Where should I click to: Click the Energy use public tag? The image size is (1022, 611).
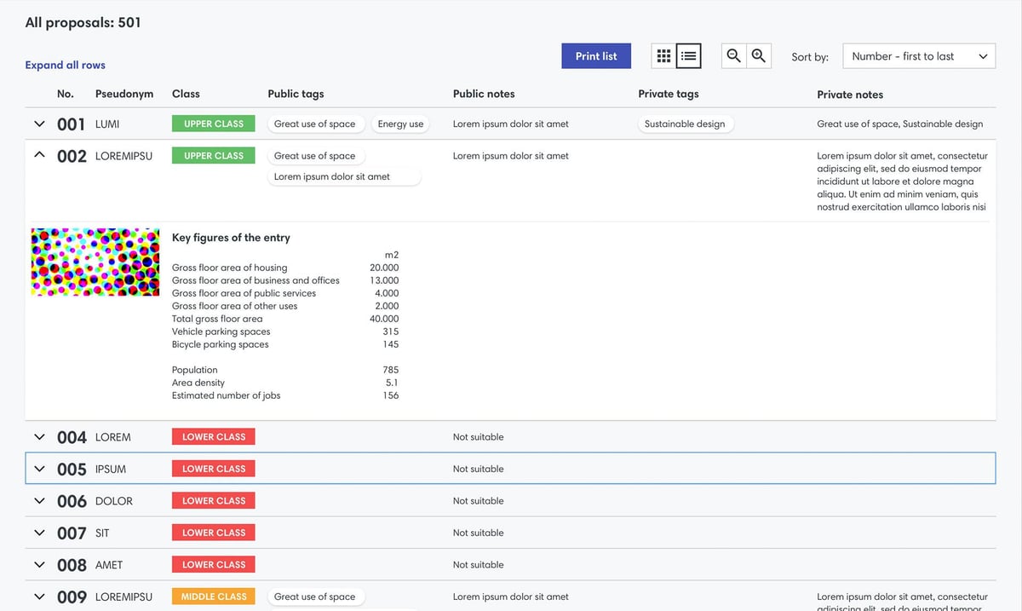coord(400,124)
